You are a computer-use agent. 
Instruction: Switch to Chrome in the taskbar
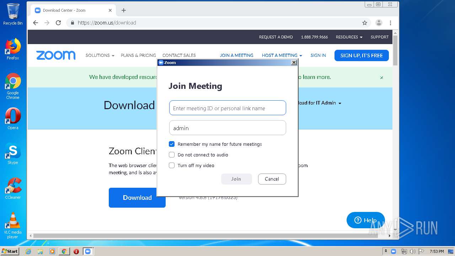[64, 251]
